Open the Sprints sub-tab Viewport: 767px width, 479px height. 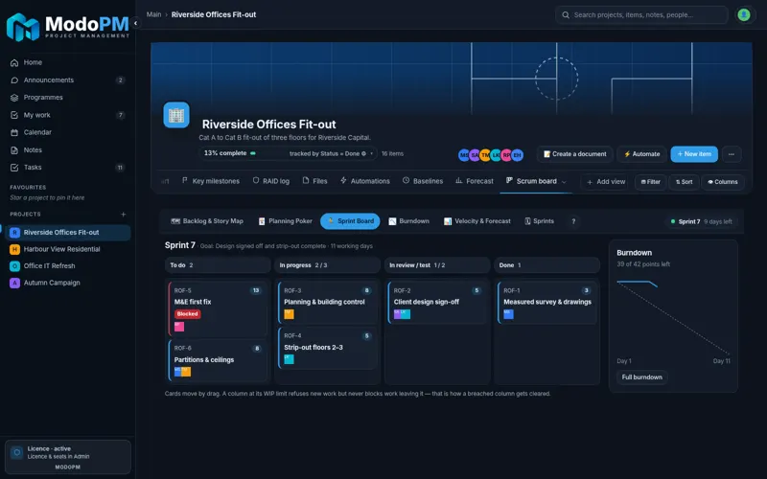click(x=539, y=221)
